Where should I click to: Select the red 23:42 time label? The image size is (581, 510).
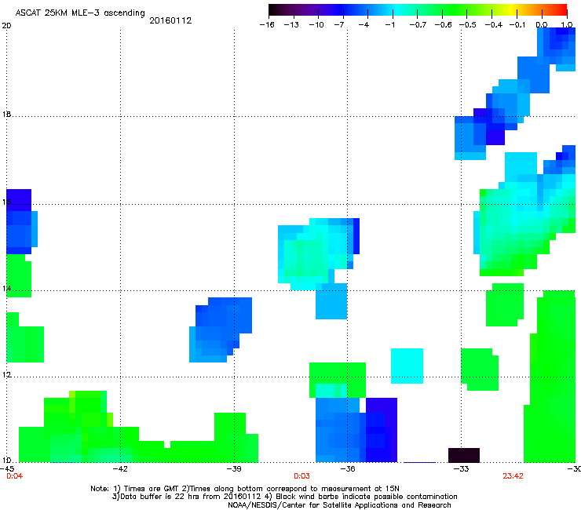pos(513,476)
